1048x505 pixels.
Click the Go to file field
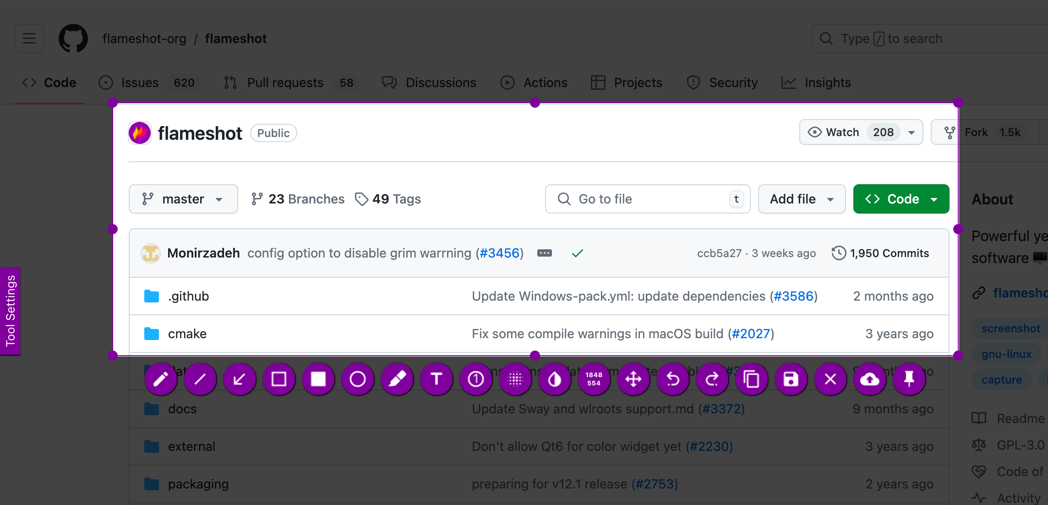(641, 199)
